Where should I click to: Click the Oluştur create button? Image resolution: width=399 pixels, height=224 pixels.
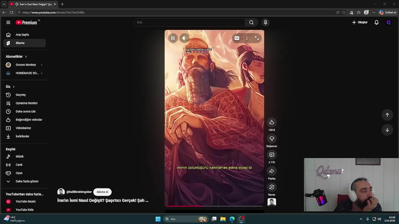[360, 22]
